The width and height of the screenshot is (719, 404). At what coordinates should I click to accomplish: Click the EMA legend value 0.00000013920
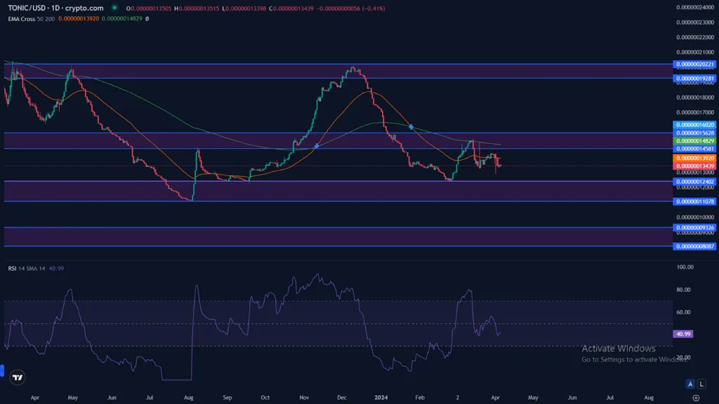coord(79,19)
